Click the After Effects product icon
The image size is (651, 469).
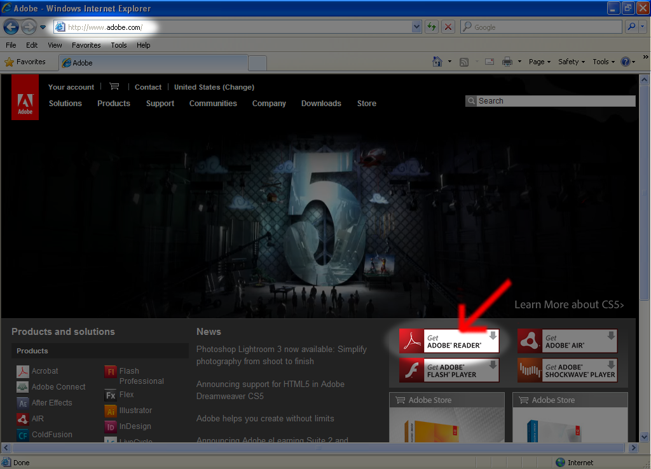pos(23,403)
